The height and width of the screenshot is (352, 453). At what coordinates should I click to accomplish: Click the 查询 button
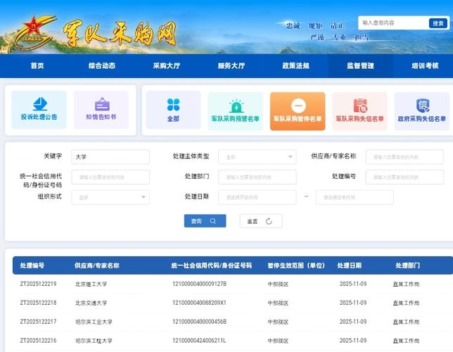(x=205, y=221)
